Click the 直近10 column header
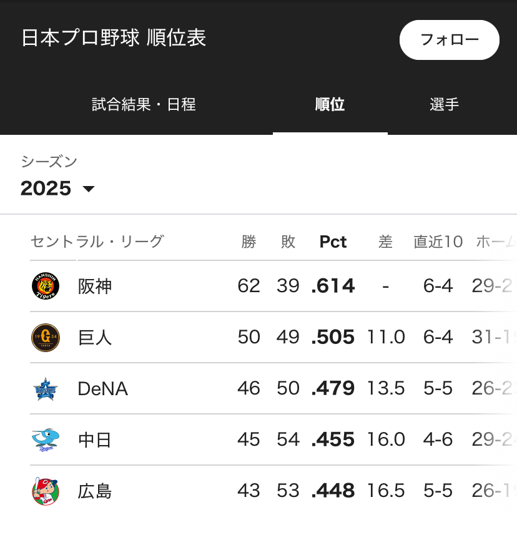517x535 pixels. pyautogui.click(x=438, y=242)
